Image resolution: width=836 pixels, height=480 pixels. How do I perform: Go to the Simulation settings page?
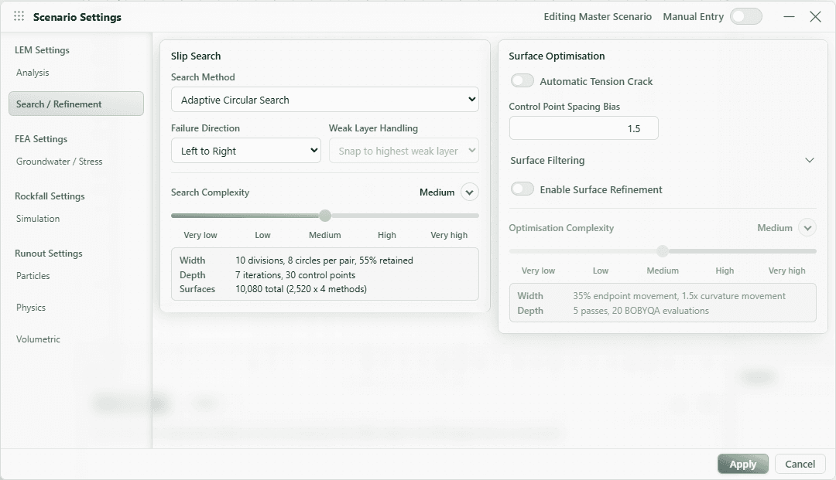[38, 218]
